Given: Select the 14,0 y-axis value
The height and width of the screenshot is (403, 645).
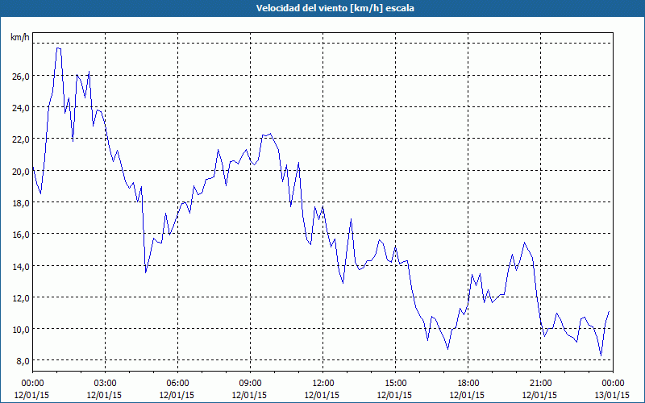Looking at the screenshot, I should tap(21, 267).
